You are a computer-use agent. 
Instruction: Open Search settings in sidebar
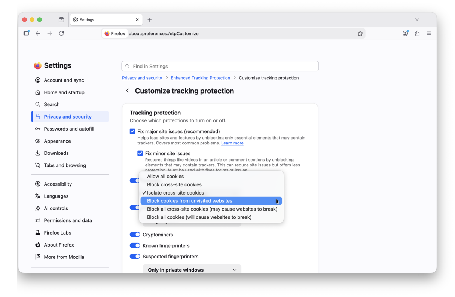(x=70, y=104)
